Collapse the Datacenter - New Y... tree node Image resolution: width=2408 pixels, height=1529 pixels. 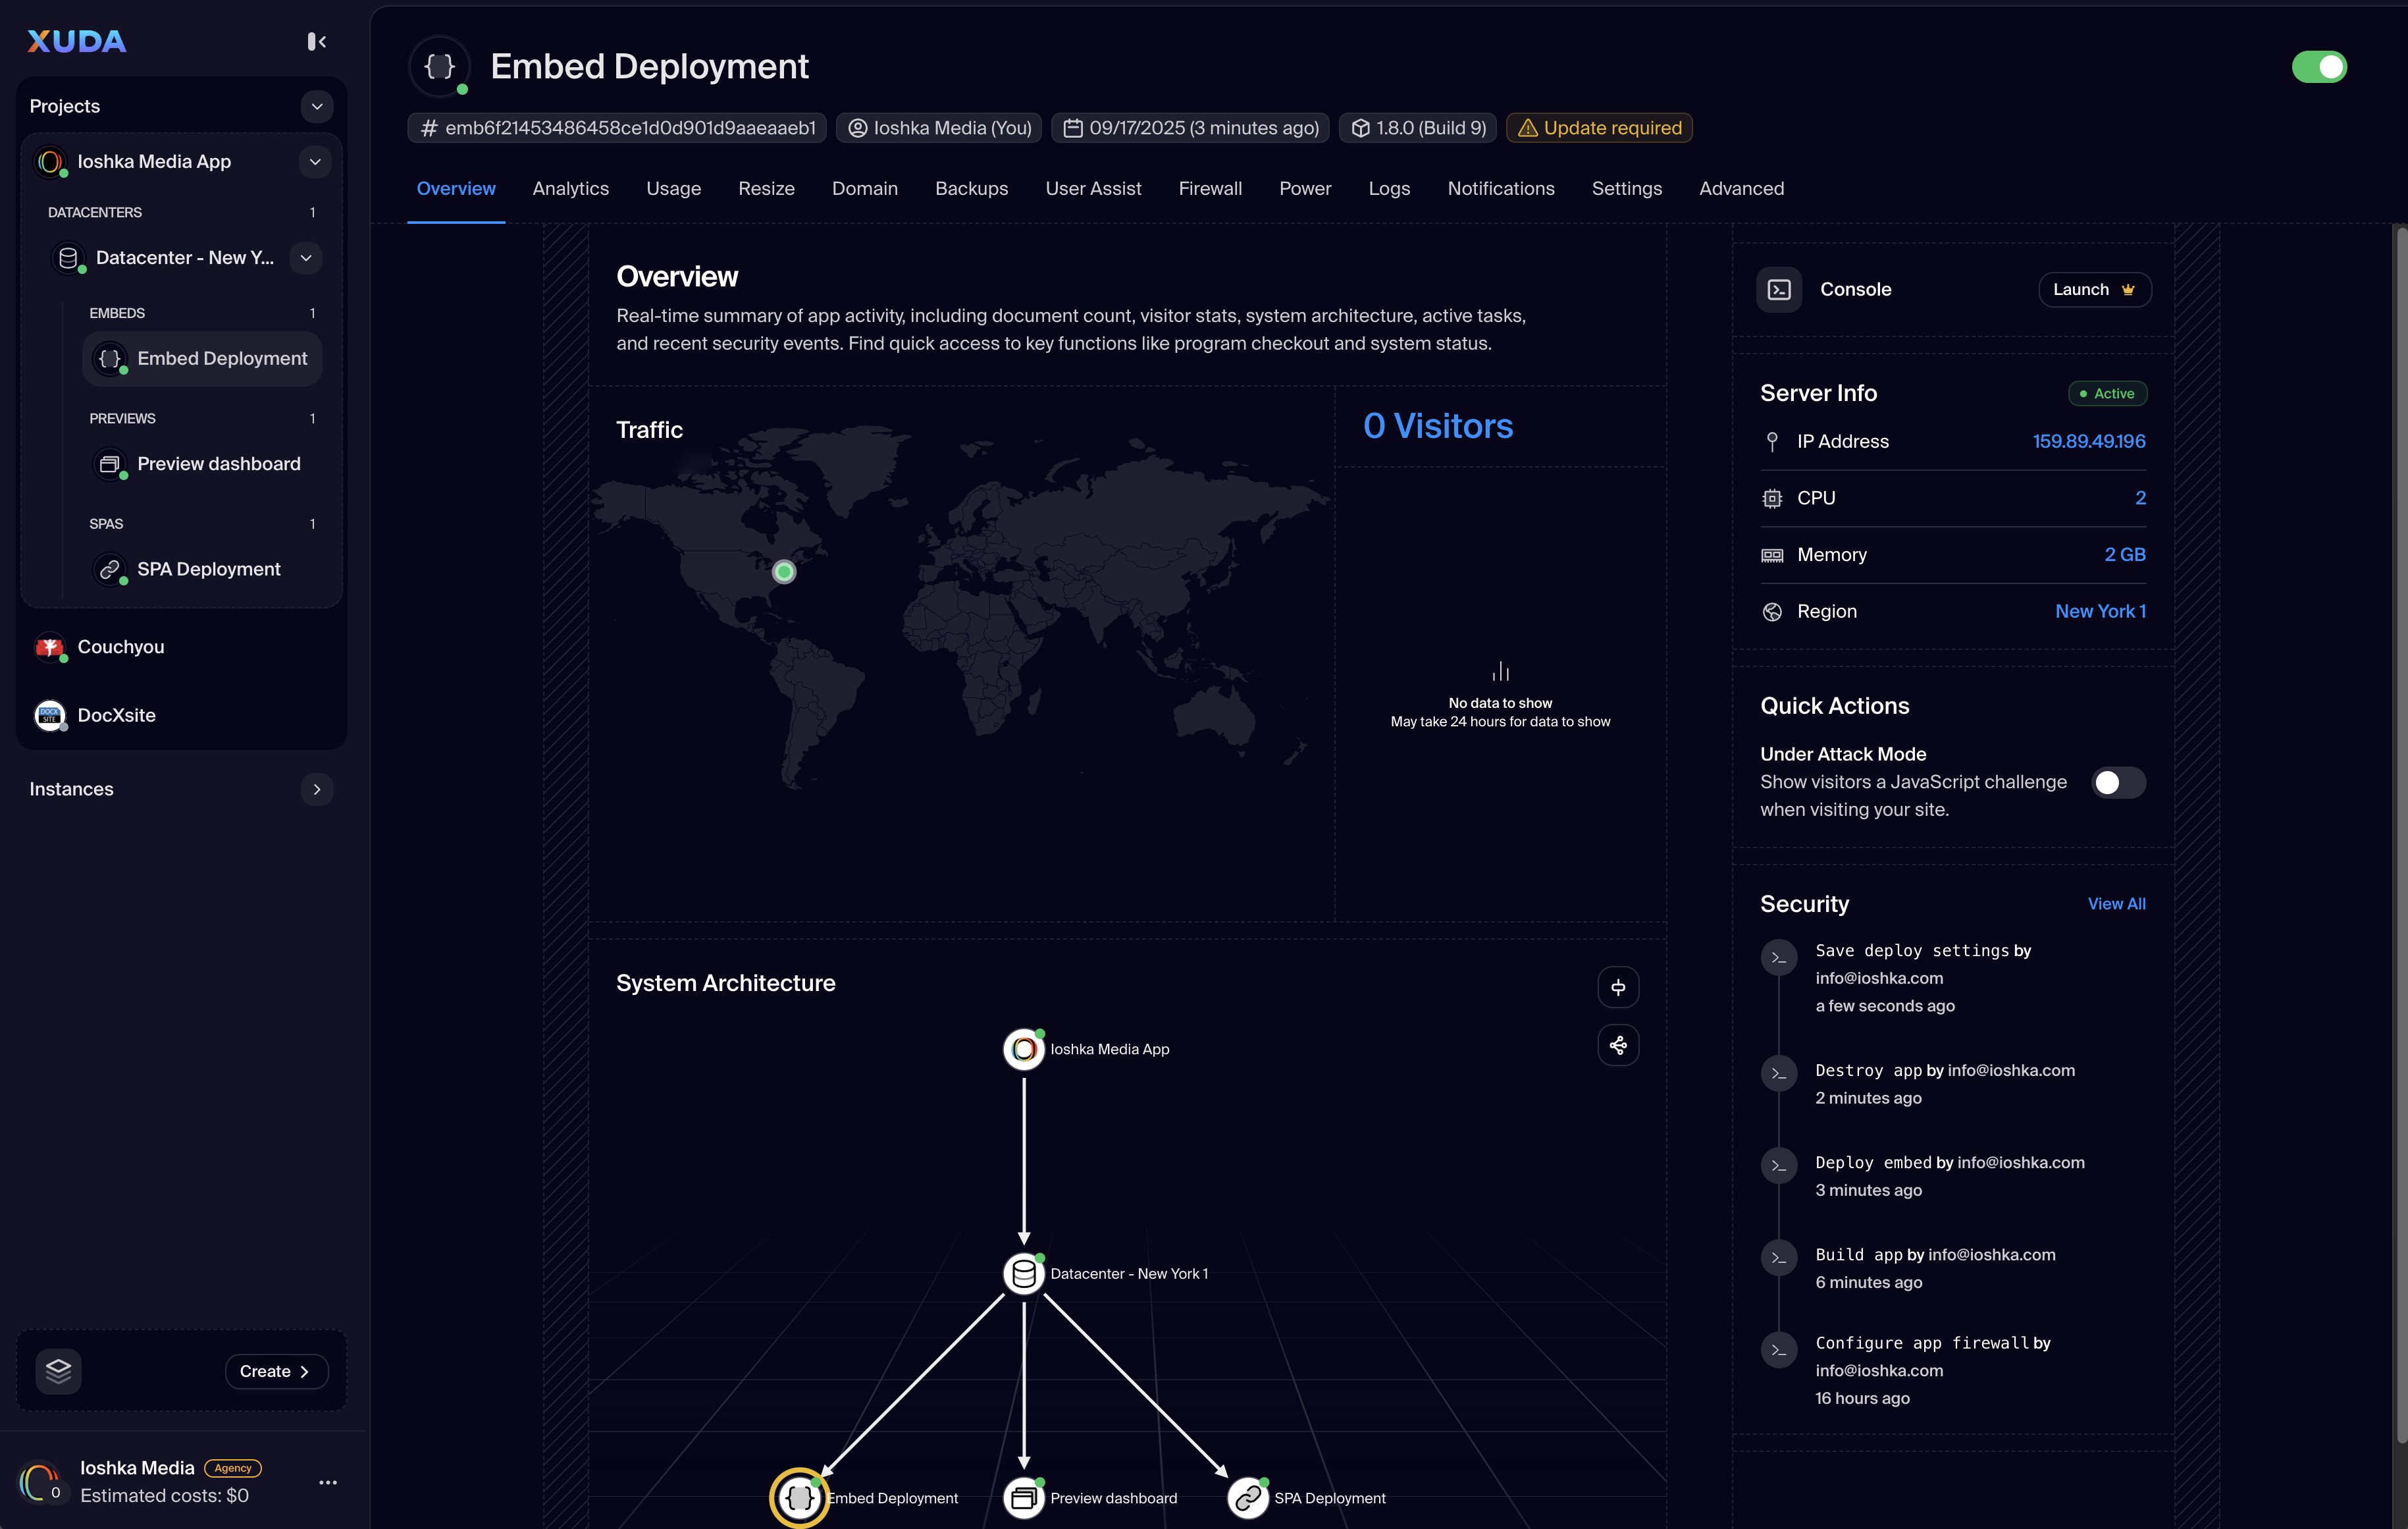pos(306,257)
